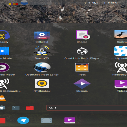
Task: Open the terminal icon in launcher bar
Action: pos(16,108)
